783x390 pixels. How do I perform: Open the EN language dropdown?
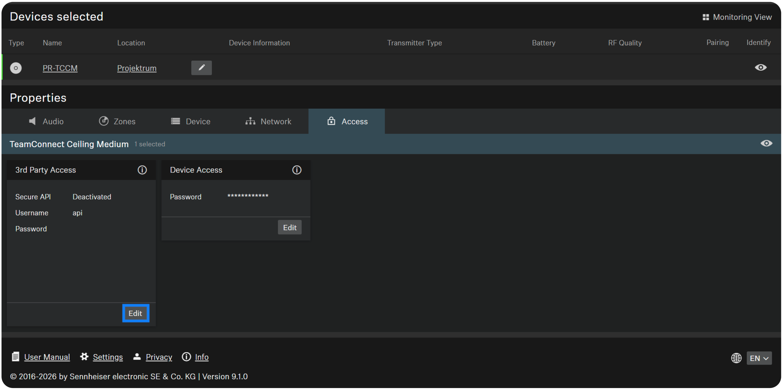click(x=759, y=358)
